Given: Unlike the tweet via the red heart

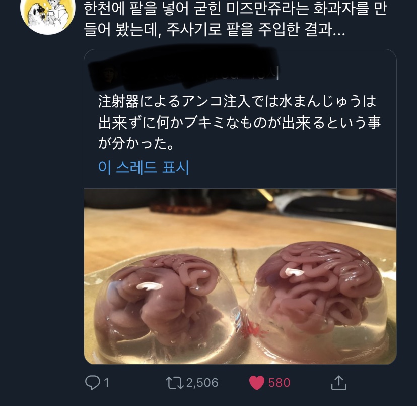Looking at the screenshot, I should (257, 383).
